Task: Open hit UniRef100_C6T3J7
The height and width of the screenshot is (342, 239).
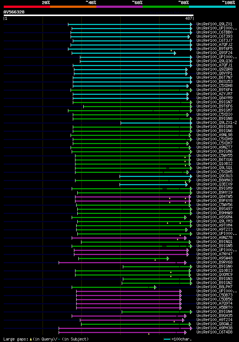Action: 214,41
